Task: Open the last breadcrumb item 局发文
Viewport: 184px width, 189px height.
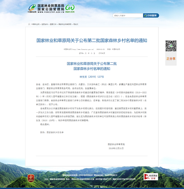Action: pos(76,24)
